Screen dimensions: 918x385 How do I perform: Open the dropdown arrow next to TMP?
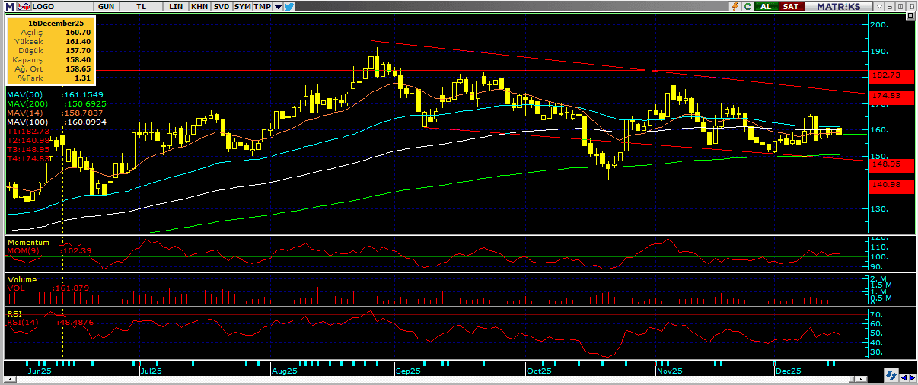[278, 6]
